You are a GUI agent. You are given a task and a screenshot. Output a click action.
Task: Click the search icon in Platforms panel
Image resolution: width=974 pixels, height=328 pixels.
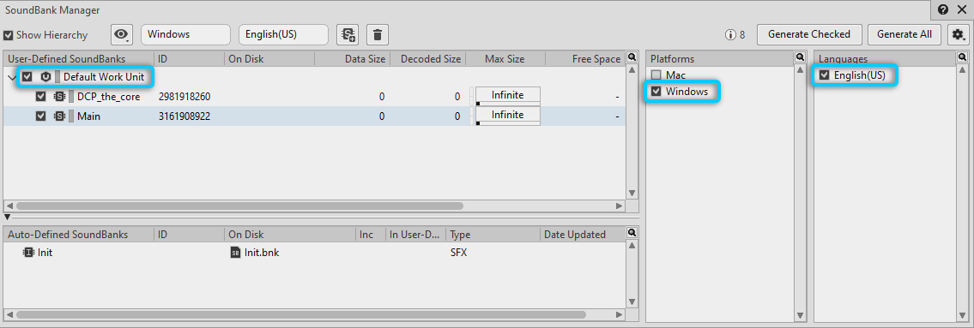pyautogui.click(x=800, y=57)
